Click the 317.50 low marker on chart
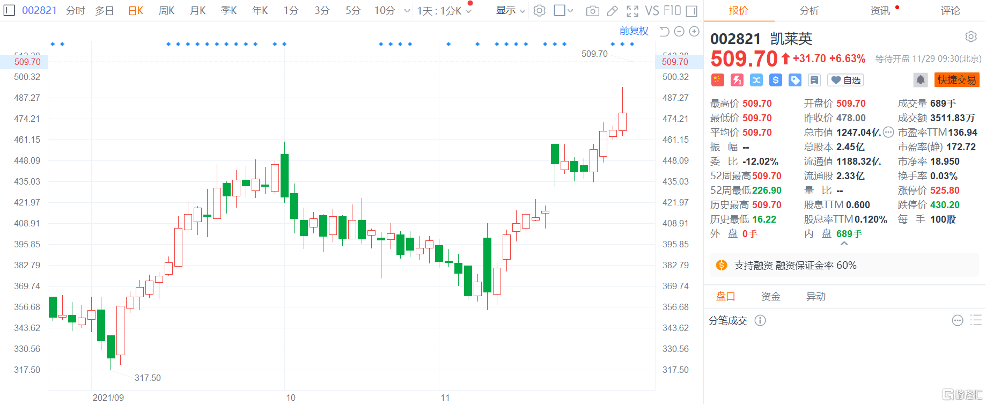The image size is (986, 404). [148, 378]
